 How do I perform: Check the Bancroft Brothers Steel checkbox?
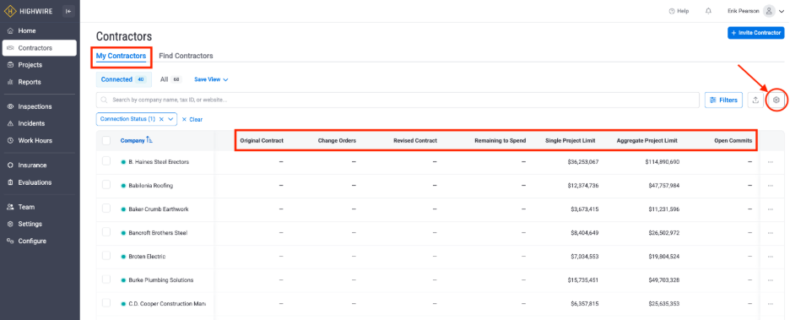106,232
